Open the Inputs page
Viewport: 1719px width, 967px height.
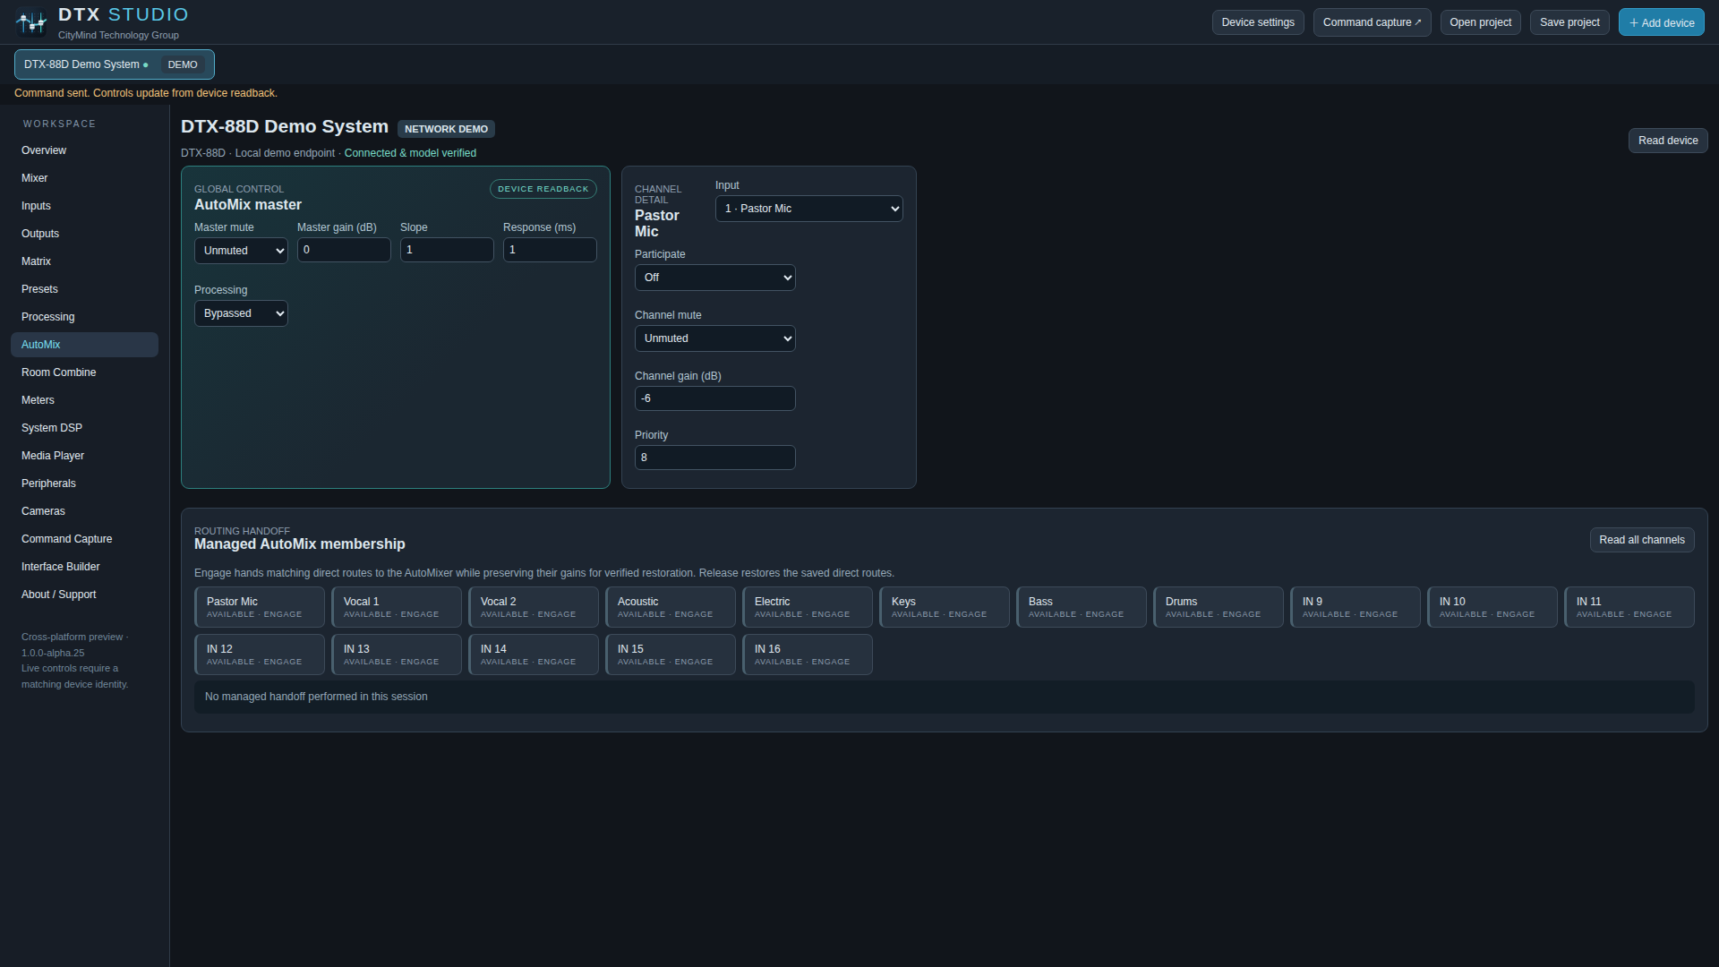coord(84,206)
